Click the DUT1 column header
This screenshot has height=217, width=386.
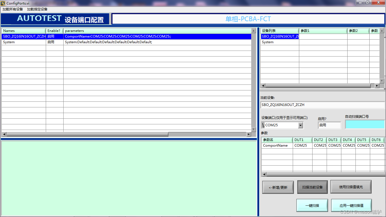click(303, 140)
